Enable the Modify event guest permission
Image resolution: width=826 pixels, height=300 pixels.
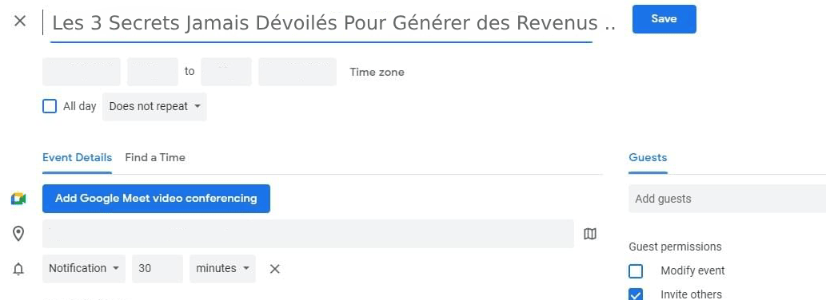(x=636, y=271)
